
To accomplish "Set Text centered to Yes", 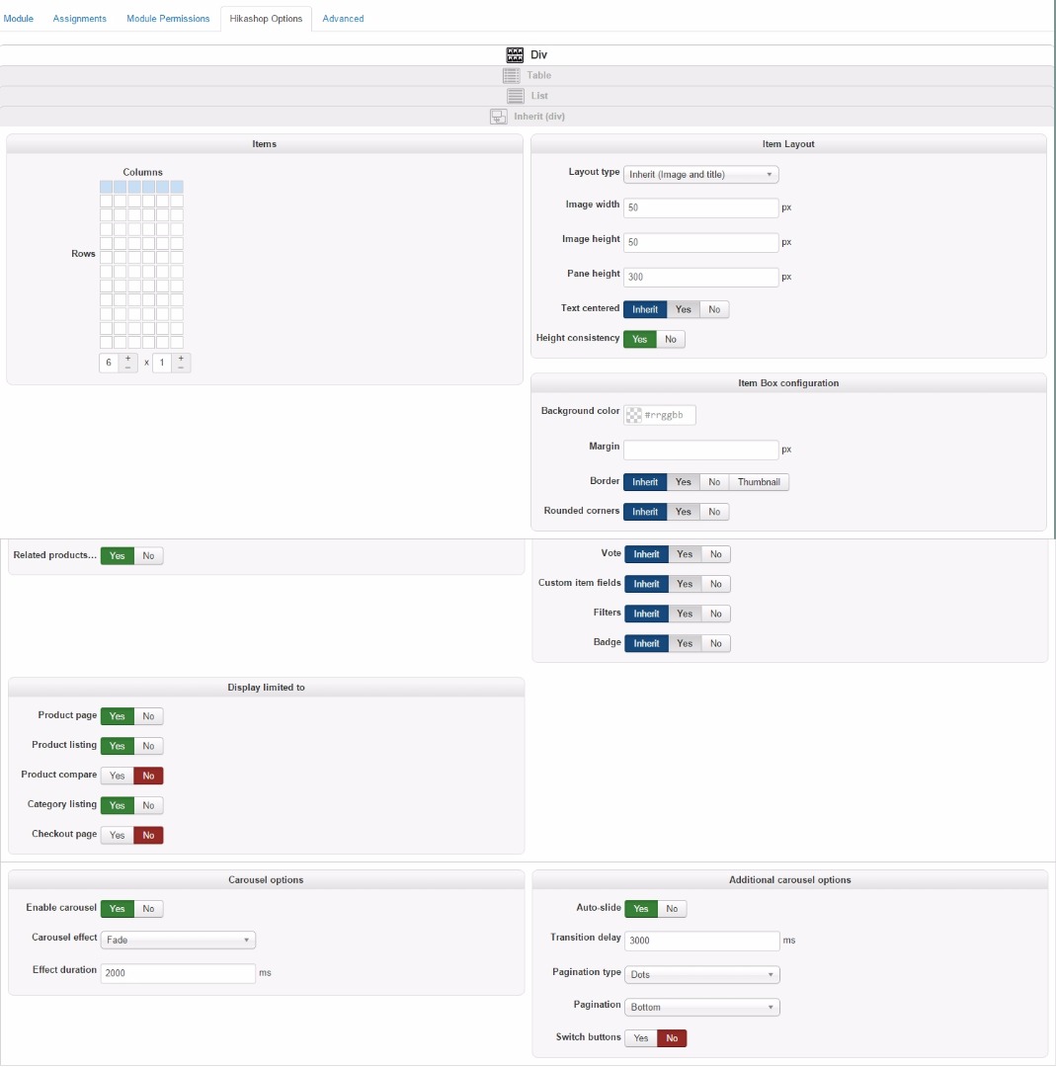I will pyautogui.click(x=684, y=309).
